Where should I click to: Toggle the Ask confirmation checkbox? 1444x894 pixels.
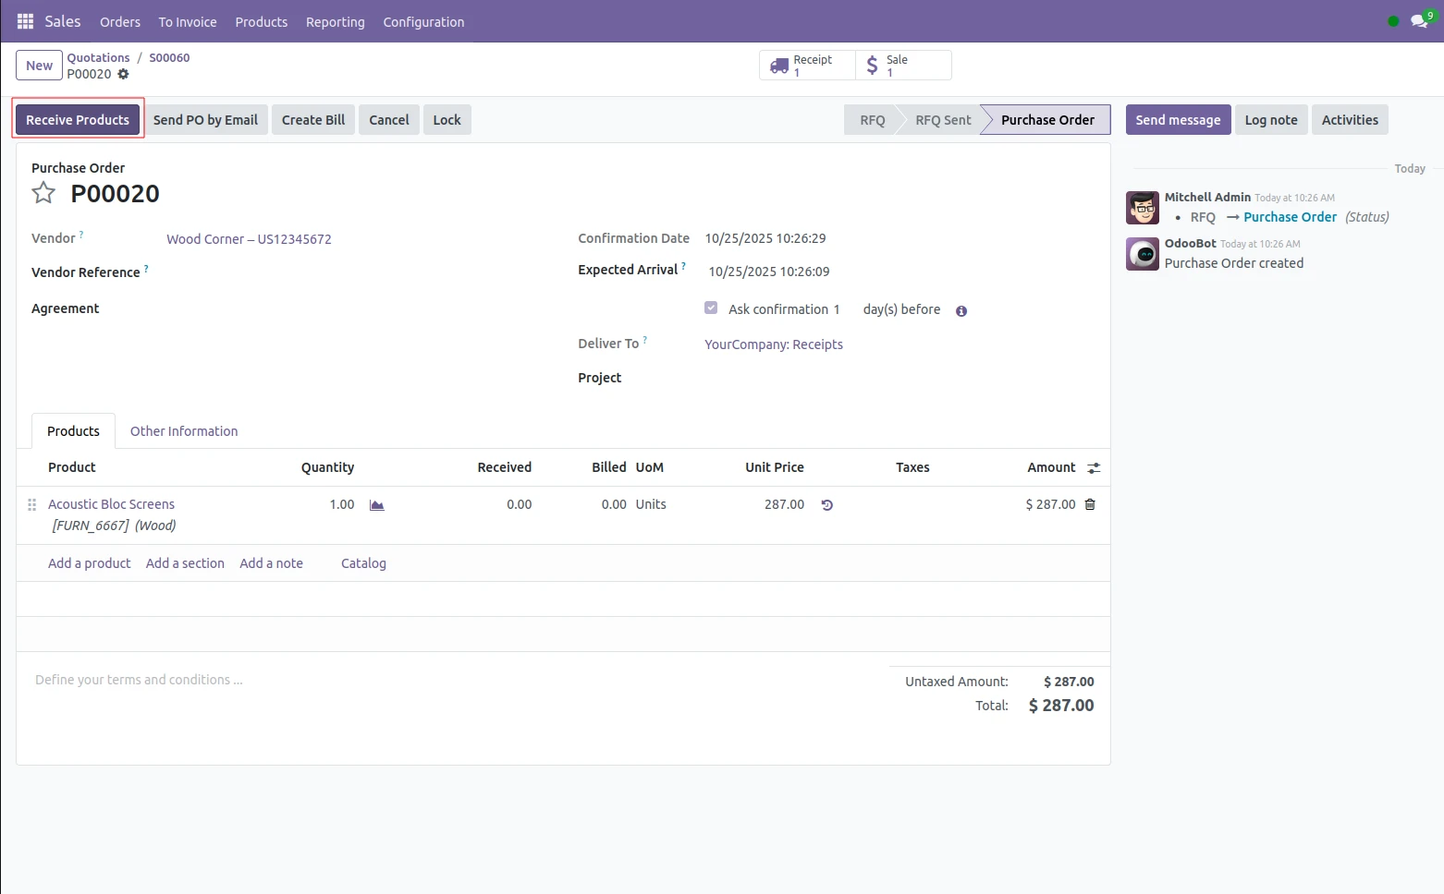point(710,308)
